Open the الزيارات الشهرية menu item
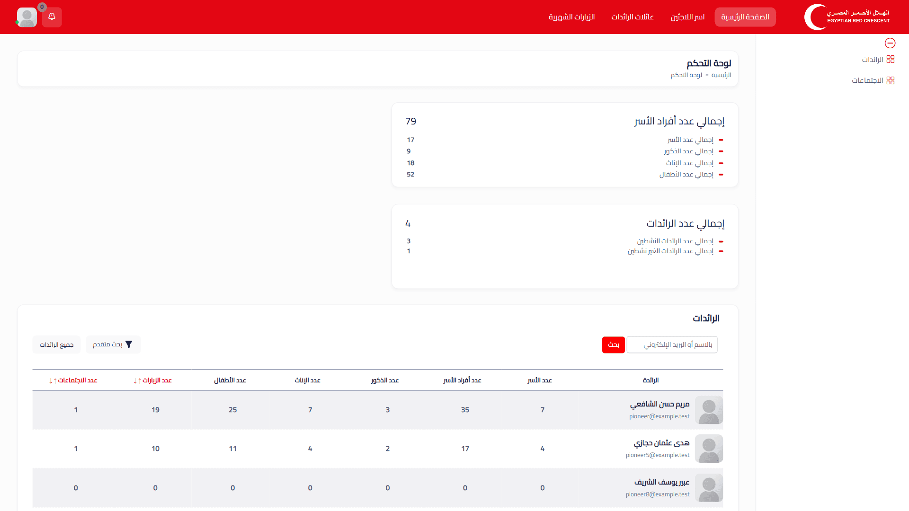This screenshot has height=511, width=909. [572, 17]
